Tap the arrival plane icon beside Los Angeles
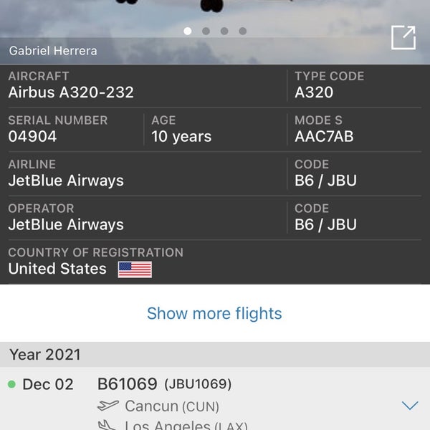 click(107, 426)
